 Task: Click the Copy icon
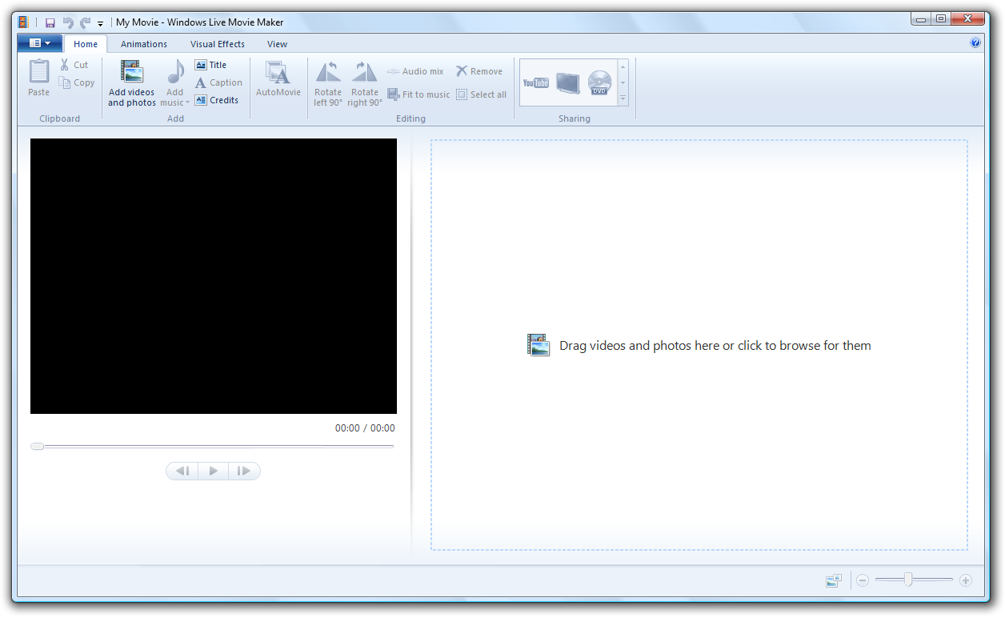click(x=65, y=82)
